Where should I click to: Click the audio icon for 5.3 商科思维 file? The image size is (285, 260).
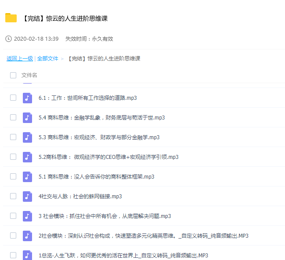[27, 137]
